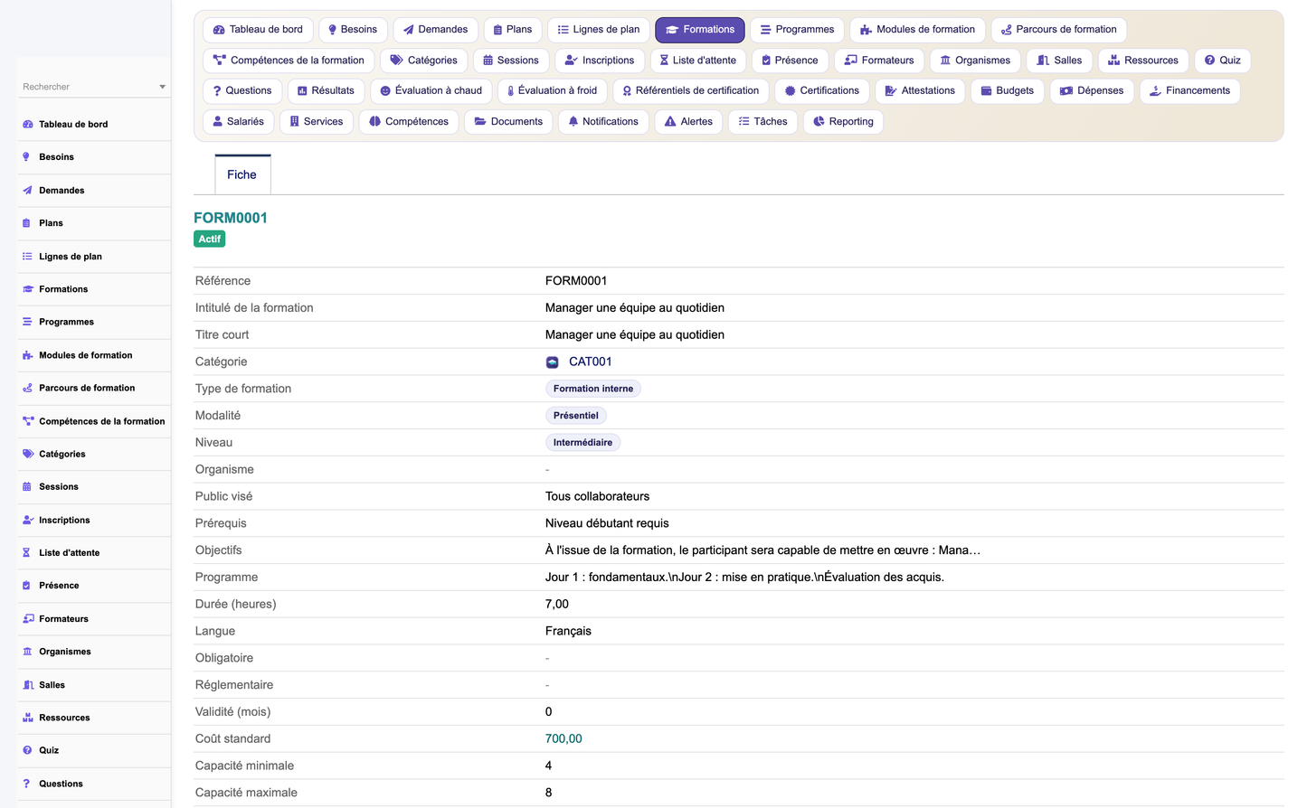Click the puzzle icon beside sidebar Modules de formation
Screen dimensions: 1307x808
27,355
